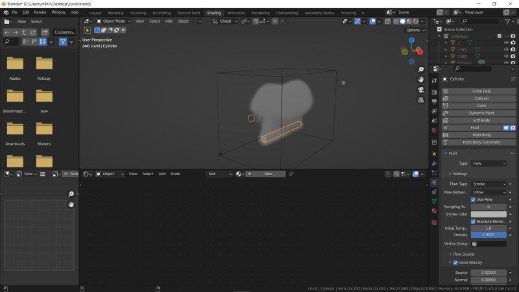This screenshot has height=292, width=519.
Task: Open Global transform orientation dropdown
Action: click(225, 21)
